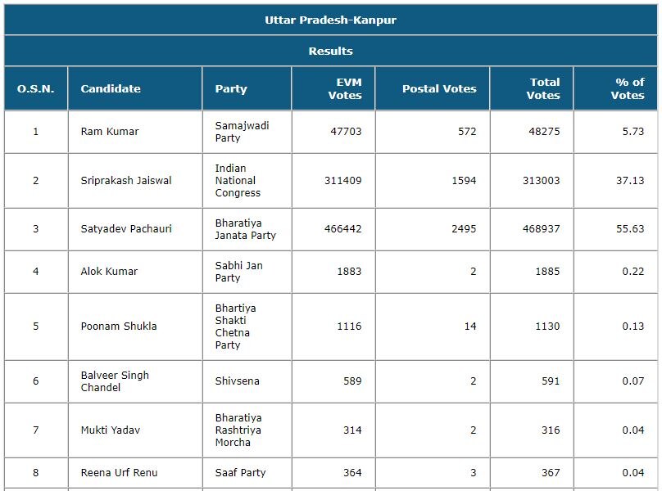Click the Results header row
The image size is (662, 491).
[x=330, y=51]
